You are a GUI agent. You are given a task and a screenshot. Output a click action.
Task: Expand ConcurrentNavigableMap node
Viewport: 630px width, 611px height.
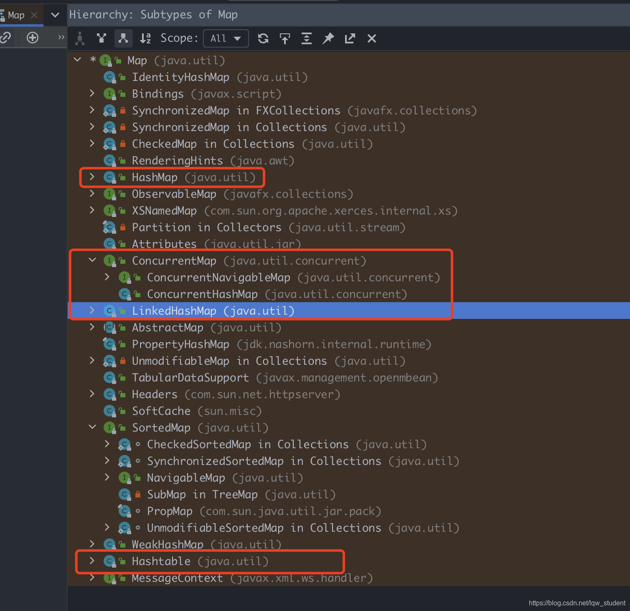pyautogui.click(x=107, y=277)
